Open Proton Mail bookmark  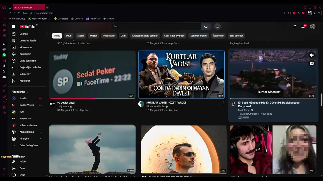click(x=93, y=19)
